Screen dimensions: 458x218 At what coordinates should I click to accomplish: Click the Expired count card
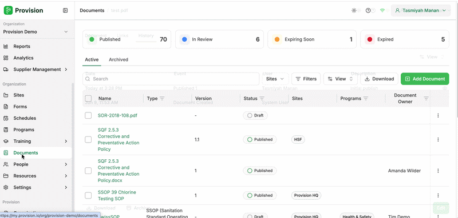[405, 39]
